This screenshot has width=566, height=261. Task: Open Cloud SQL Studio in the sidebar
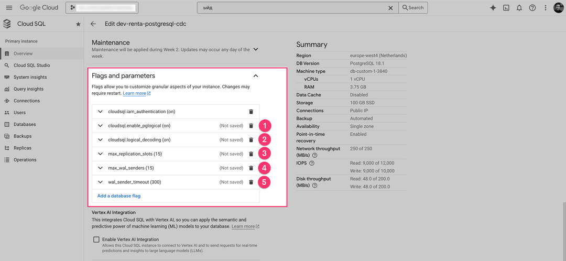[31, 66]
